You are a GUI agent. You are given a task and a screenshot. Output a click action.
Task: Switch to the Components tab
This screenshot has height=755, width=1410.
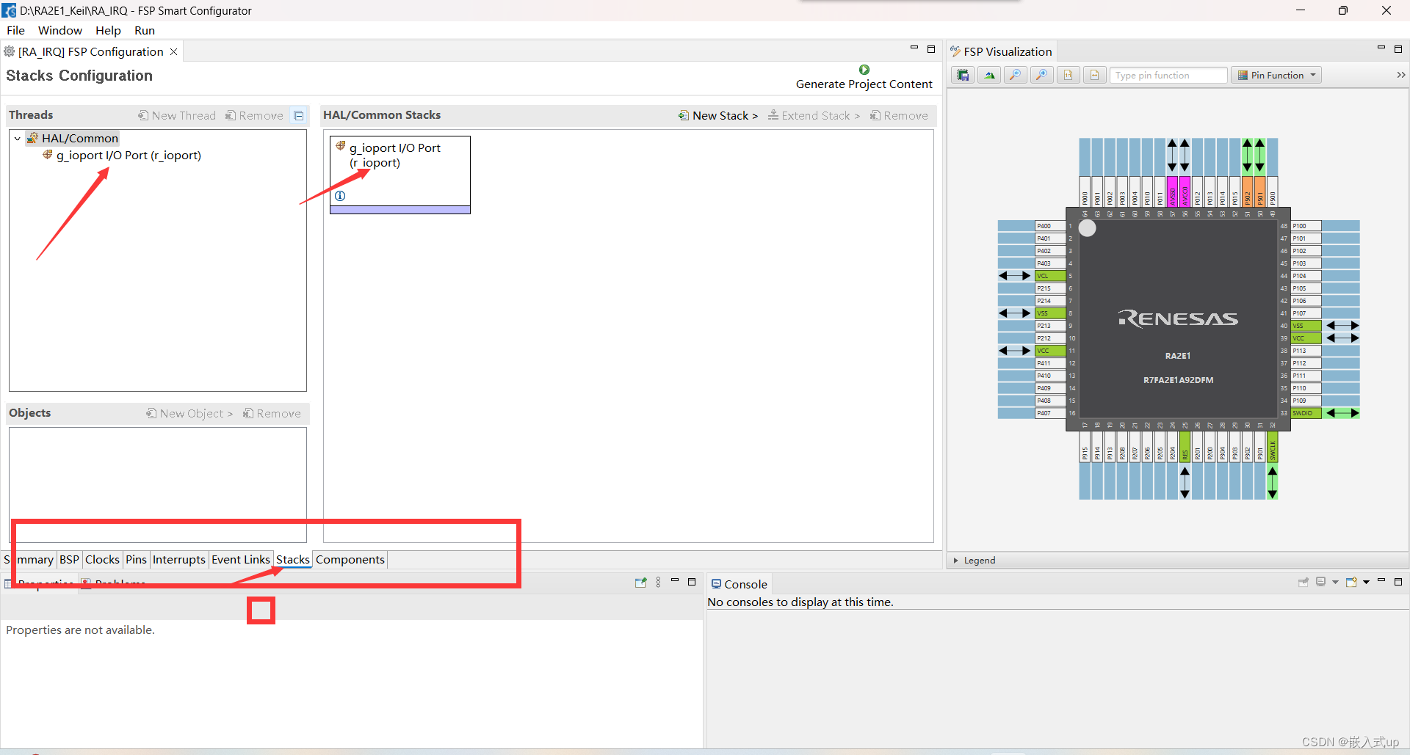tap(350, 560)
